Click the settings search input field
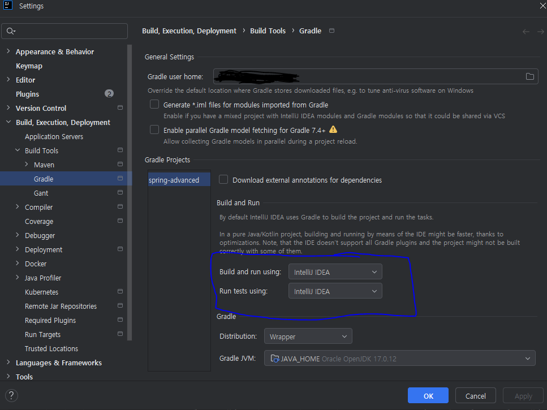This screenshot has height=410, width=547. [64, 31]
